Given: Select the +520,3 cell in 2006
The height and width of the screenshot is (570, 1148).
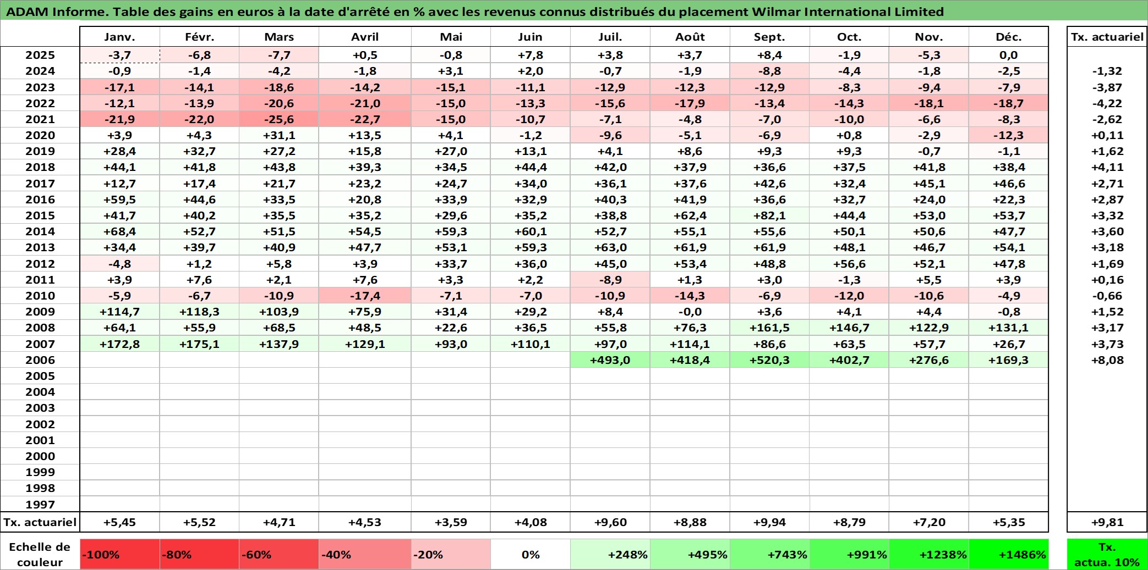Looking at the screenshot, I should click(770, 360).
